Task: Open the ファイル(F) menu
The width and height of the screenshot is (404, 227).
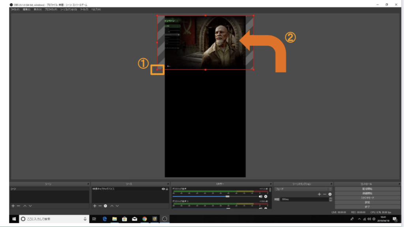Action: point(15,9)
